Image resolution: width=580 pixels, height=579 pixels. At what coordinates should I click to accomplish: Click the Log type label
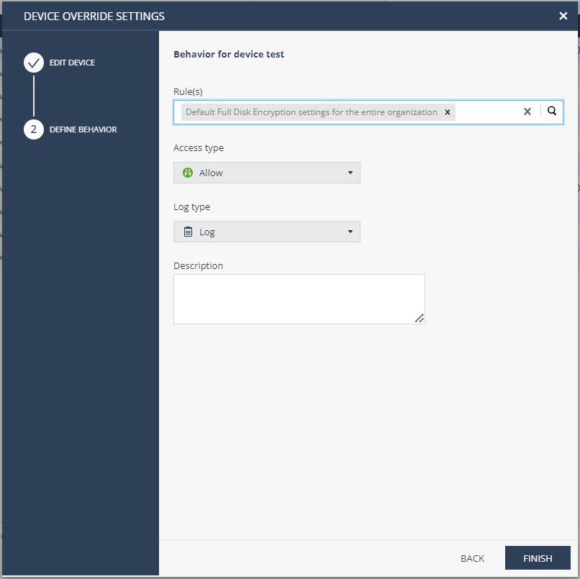pyautogui.click(x=191, y=207)
